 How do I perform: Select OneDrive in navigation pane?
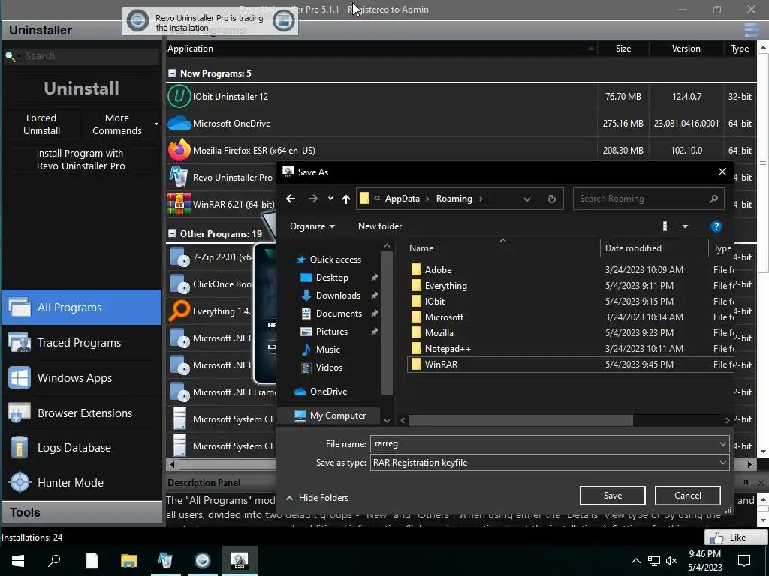[x=328, y=391]
